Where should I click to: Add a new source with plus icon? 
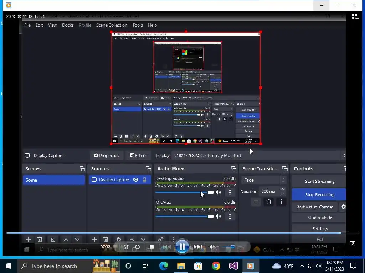pyautogui.click(x=94, y=240)
